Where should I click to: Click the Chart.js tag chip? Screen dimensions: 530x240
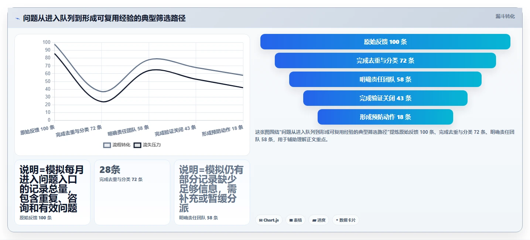pyautogui.click(x=269, y=220)
